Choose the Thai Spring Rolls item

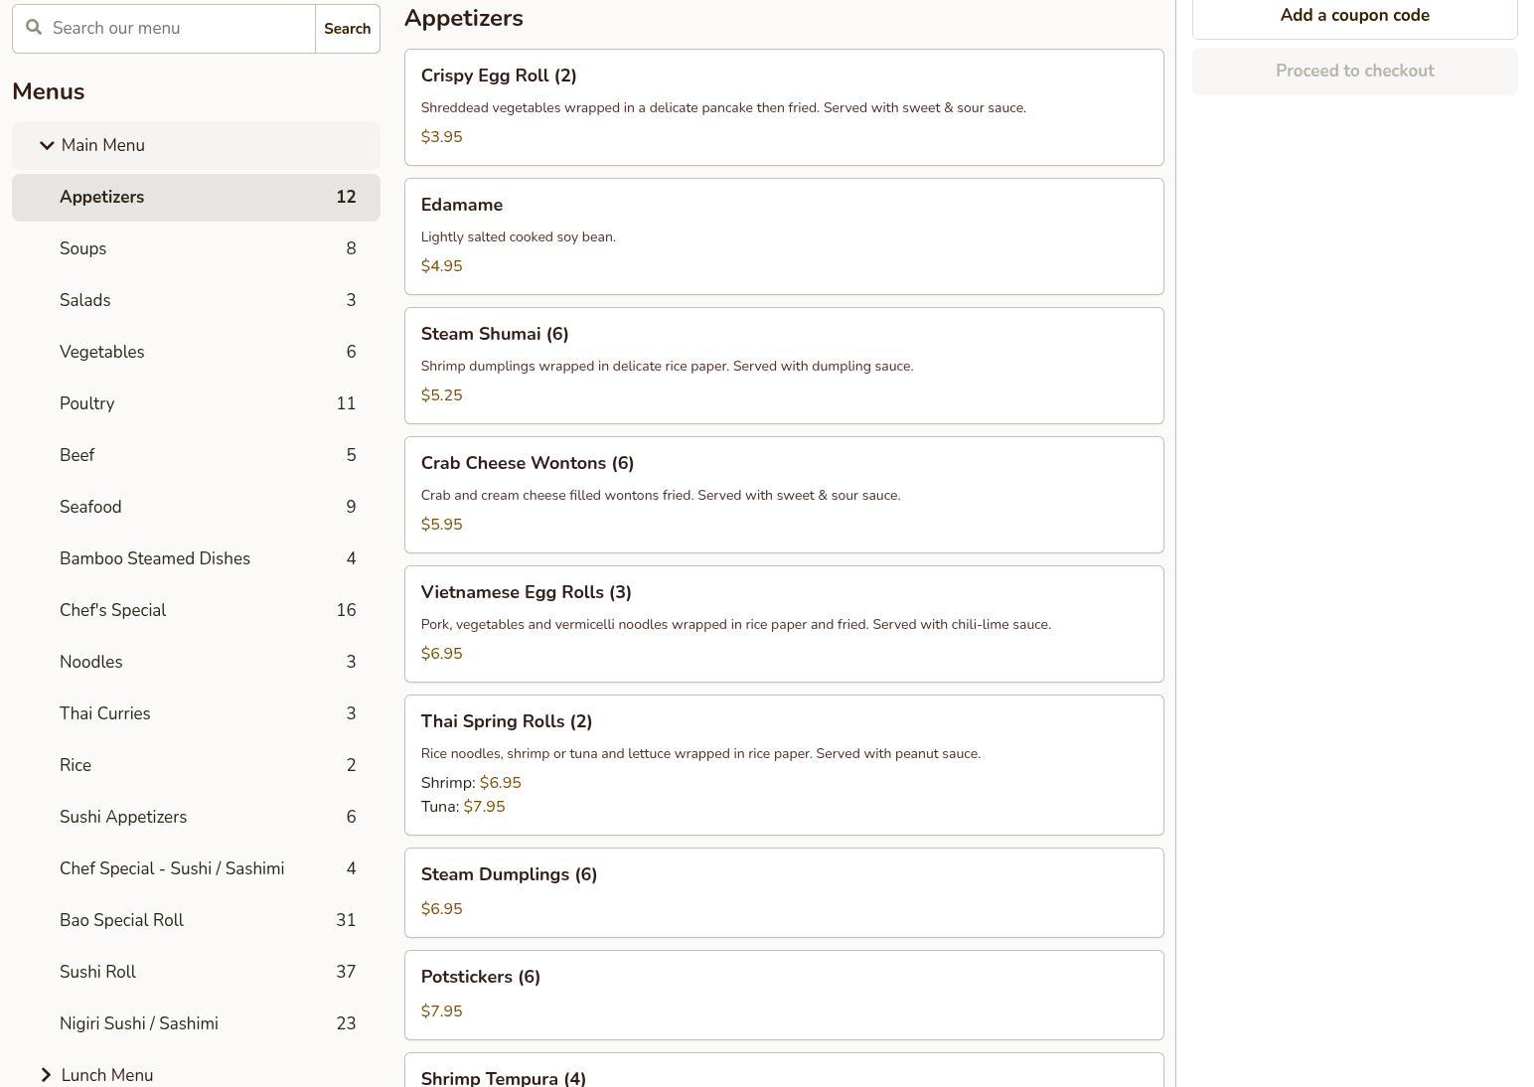tap(783, 765)
